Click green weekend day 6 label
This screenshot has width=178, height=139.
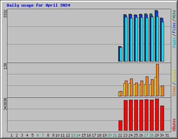coord(38,135)
